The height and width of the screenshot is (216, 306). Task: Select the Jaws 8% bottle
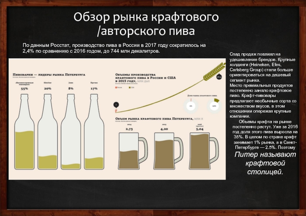(x=71, y=134)
